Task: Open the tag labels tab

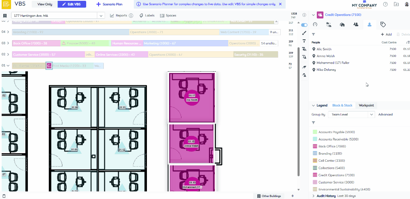Action: tap(383, 25)
